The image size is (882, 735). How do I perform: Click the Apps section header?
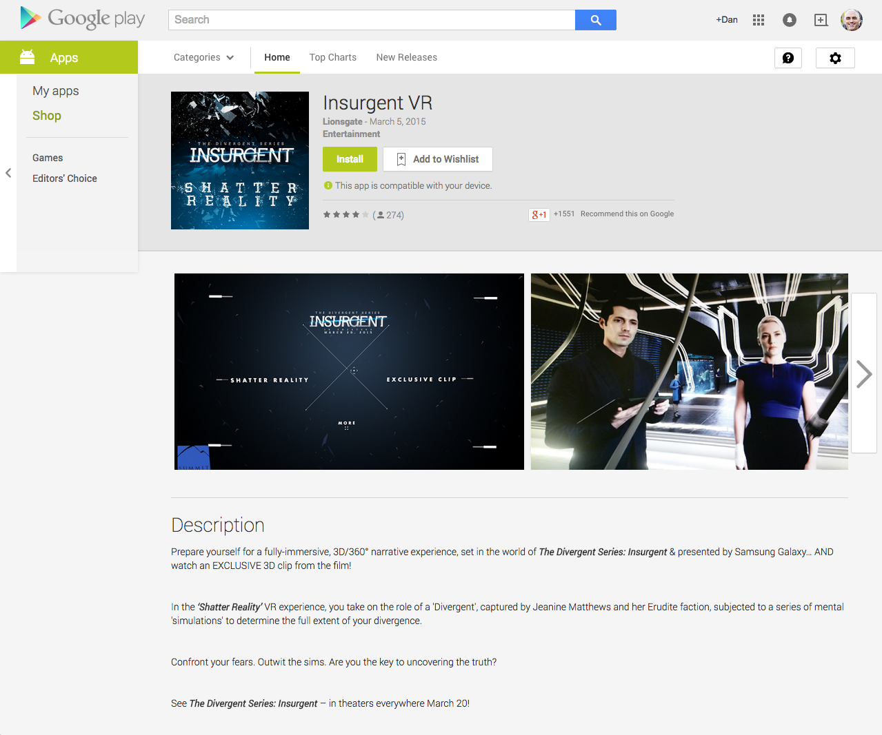click(69, 57)
